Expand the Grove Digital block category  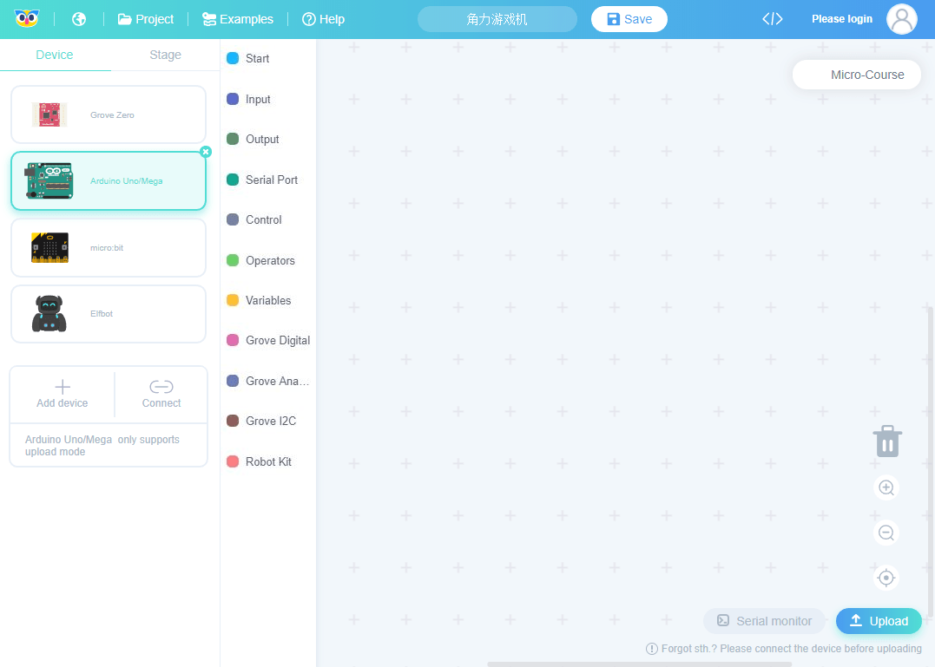click(x=277, y=340)
